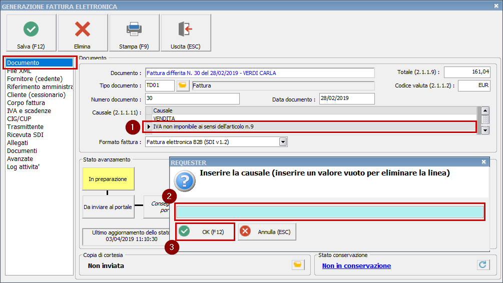Go to Log attivita' section
This screenshot has height=283, width=503.
click(23, 167)
